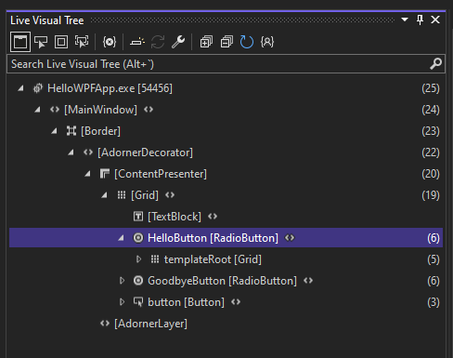Viewport: 453px width, 358px height.
Task: Click Collapse All minus-stack icon
Action: (x=226, y=42)
